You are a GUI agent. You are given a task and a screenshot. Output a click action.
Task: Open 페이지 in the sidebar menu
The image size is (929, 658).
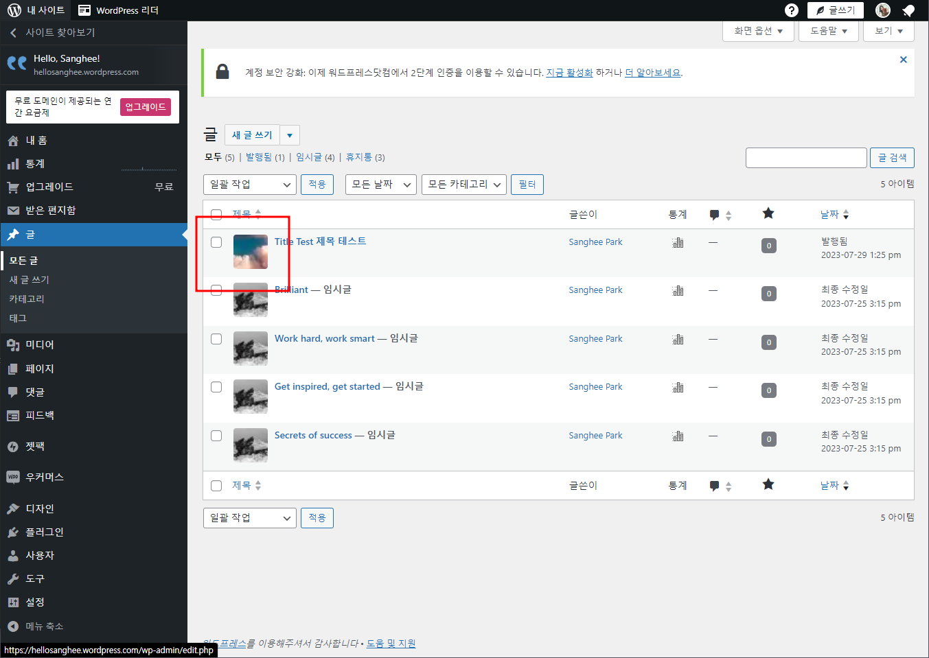pos(93,368)
